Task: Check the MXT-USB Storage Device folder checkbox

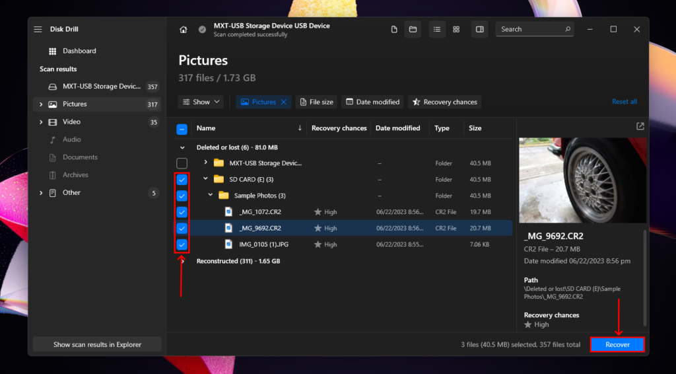Action: (182, 163)
